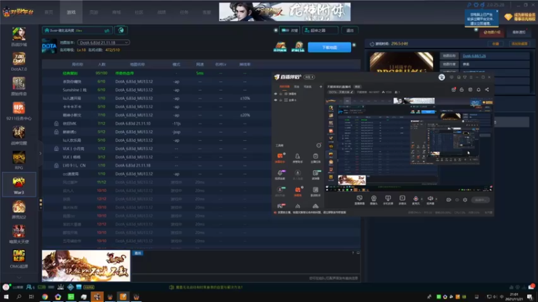Expand the microphone options arrow
The width and height of the screenshot is (538, 302).
point(422,199)
